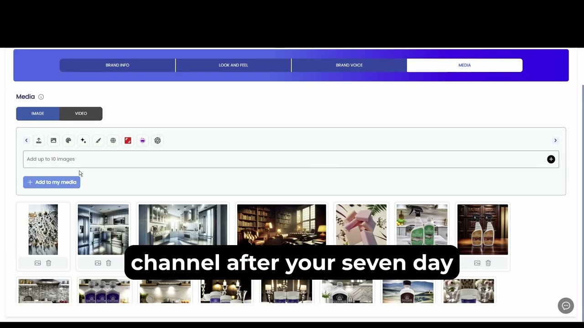Click the purple circular integration icon
The image size is (584, 328).
pyautogui.click(x=143, y=140)
